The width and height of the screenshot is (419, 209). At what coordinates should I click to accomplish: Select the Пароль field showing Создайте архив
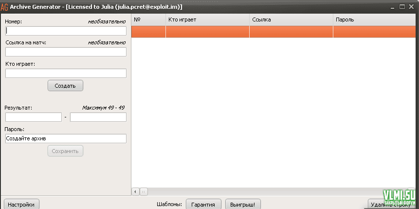tap(66, 138)
